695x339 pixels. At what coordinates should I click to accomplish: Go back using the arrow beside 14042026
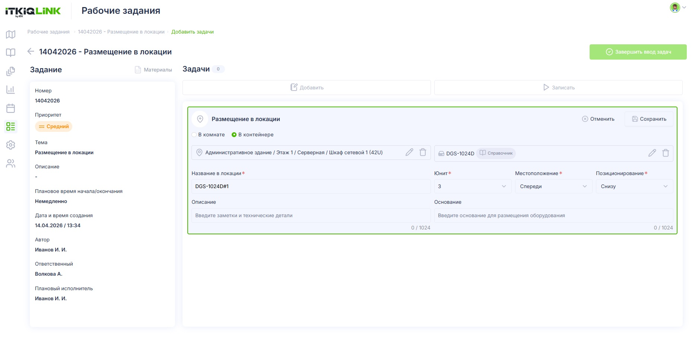tap(31, 51)
